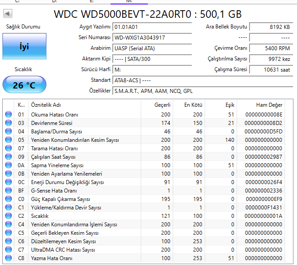Select the G-Sense Hata Oranı row name
The image size is (297, 265).
54,191
